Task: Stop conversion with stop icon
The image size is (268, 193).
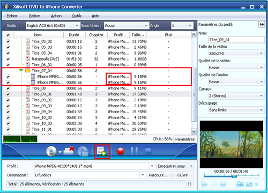Action: (148, 151)
